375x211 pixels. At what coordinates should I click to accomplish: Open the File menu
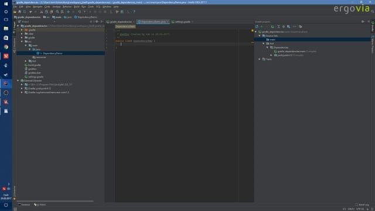15,6
